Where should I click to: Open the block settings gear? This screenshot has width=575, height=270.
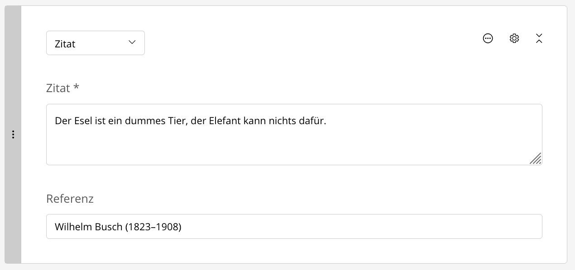click(514, 38)
